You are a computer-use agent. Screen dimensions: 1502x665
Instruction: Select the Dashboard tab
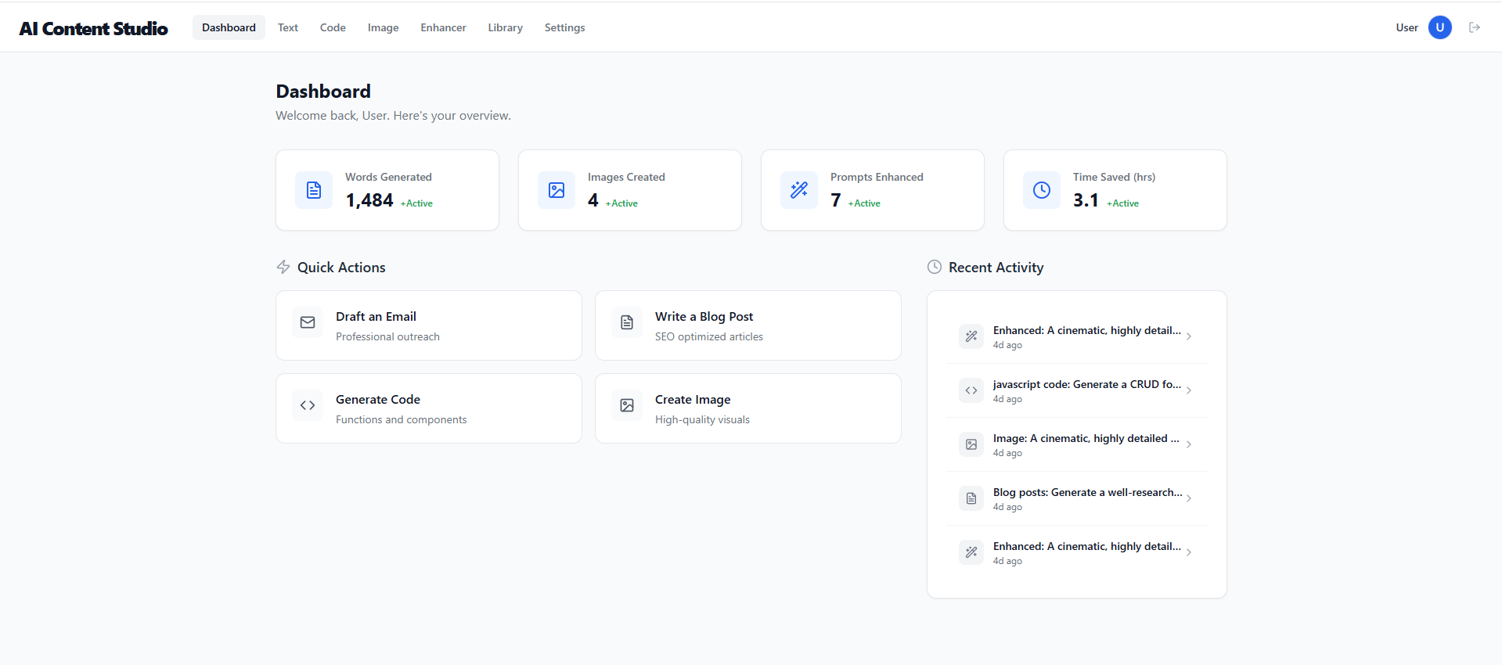[x=229, y=27]
